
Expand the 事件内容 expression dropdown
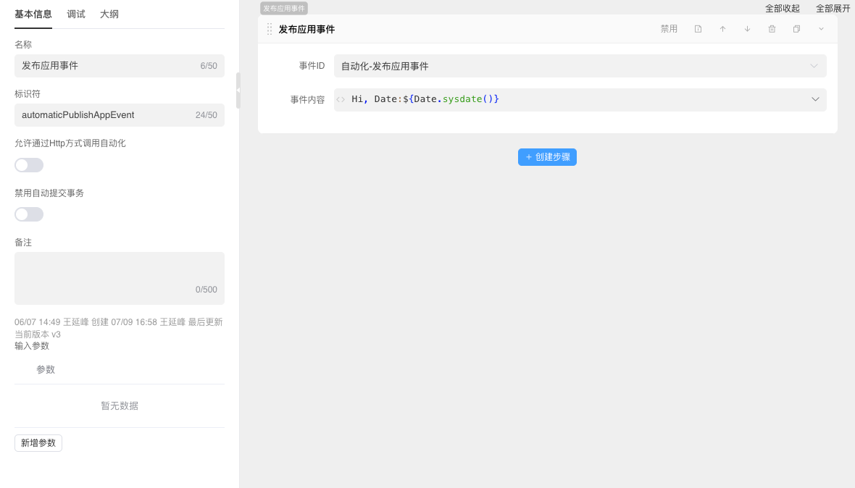click(816, 98)
